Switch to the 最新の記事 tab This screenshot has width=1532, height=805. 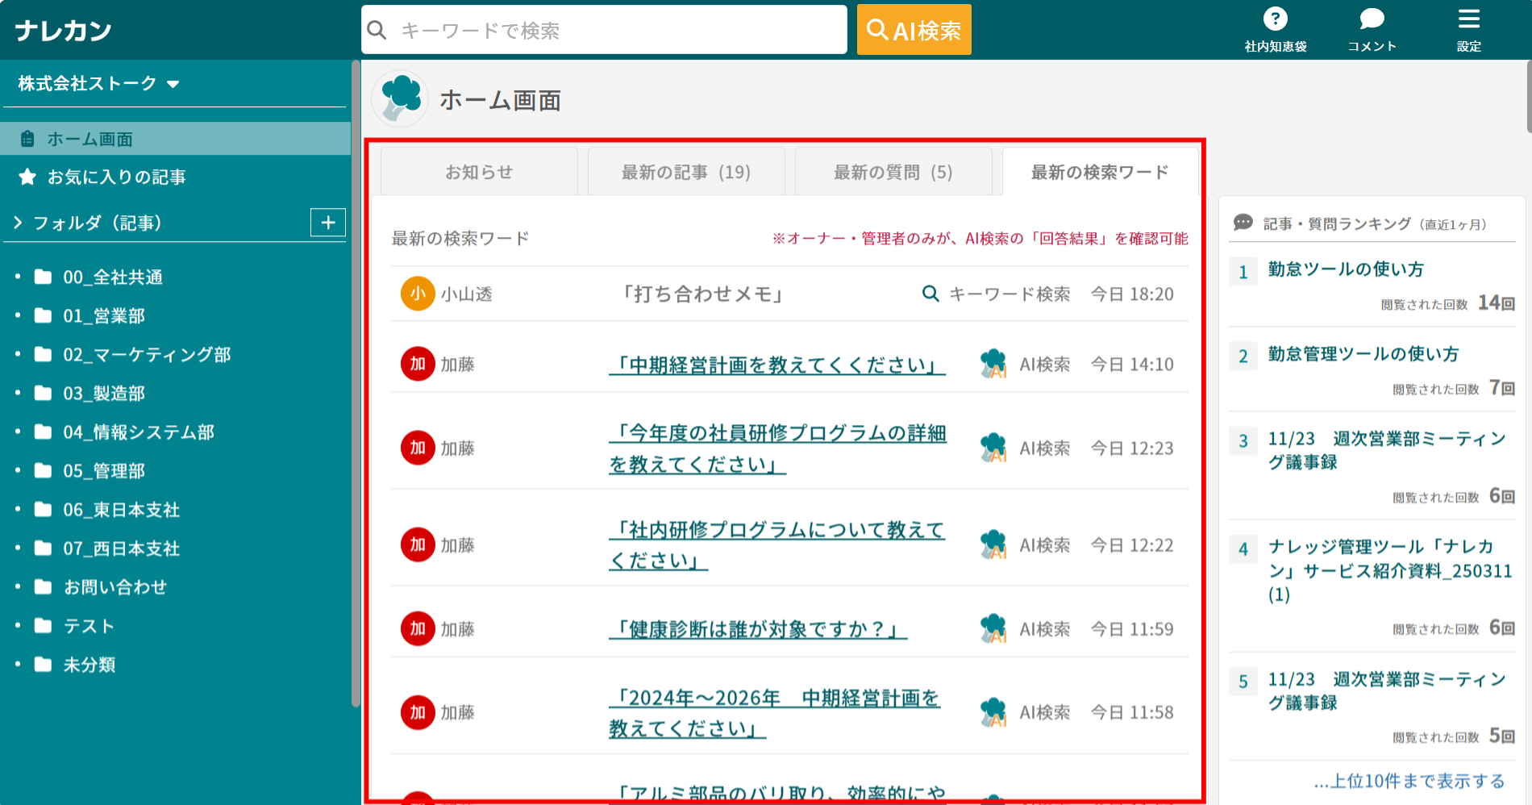(685, 171)
